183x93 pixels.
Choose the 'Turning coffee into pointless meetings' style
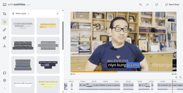click(x=23, y=45)
